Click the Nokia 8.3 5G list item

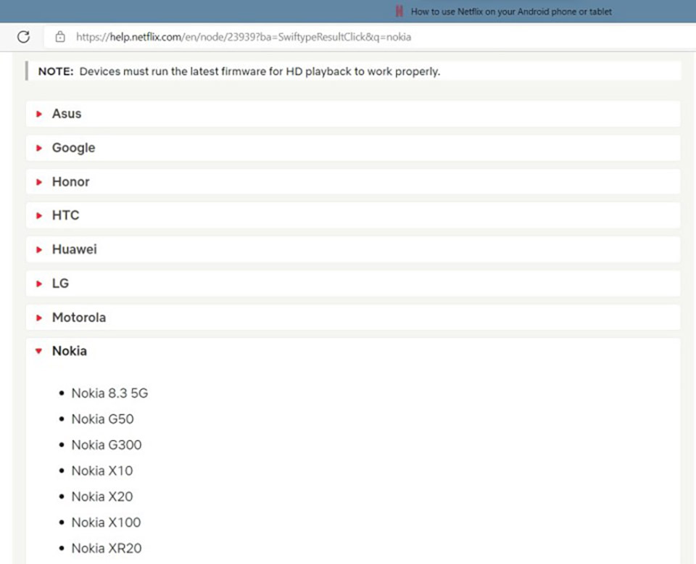109,393
